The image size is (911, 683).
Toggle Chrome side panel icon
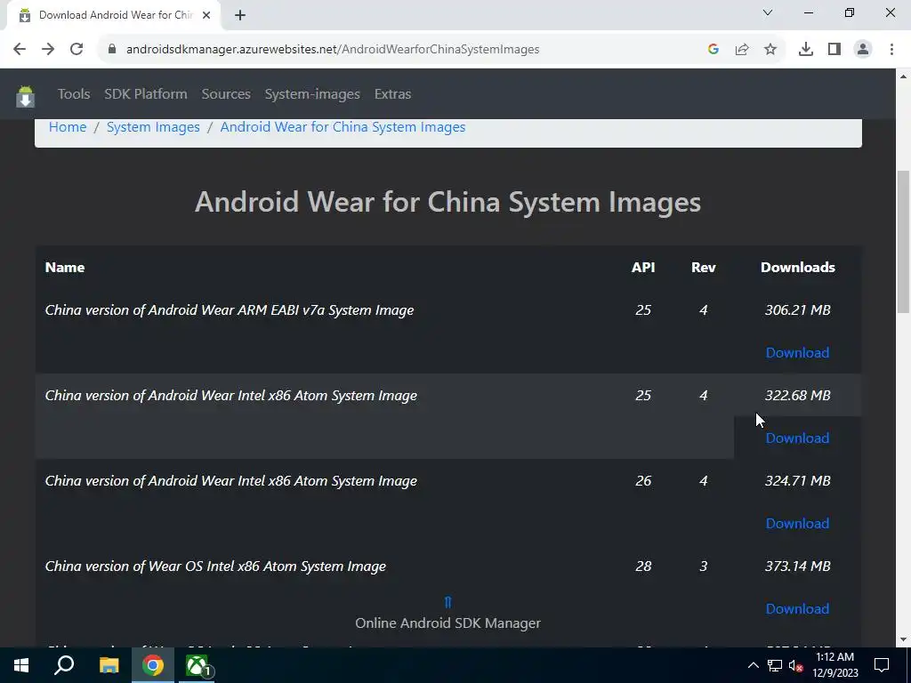tap(834, 50)
